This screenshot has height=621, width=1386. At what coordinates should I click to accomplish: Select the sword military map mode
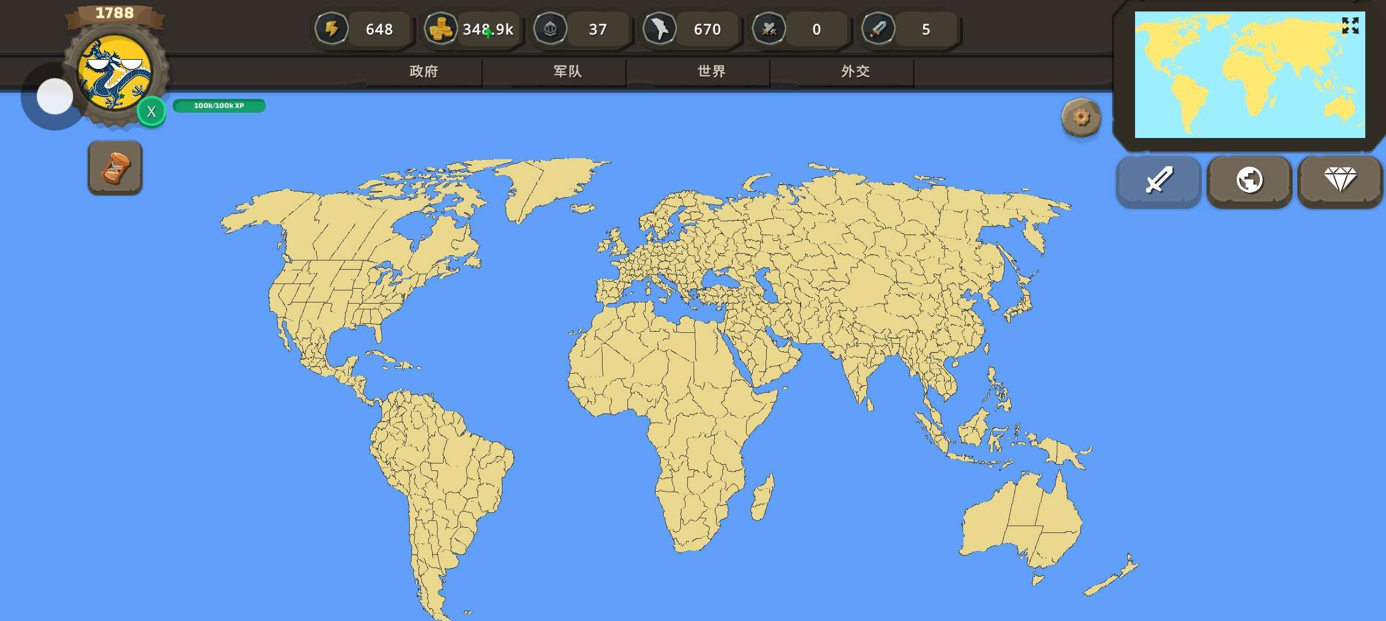(x=1159, y=181)
